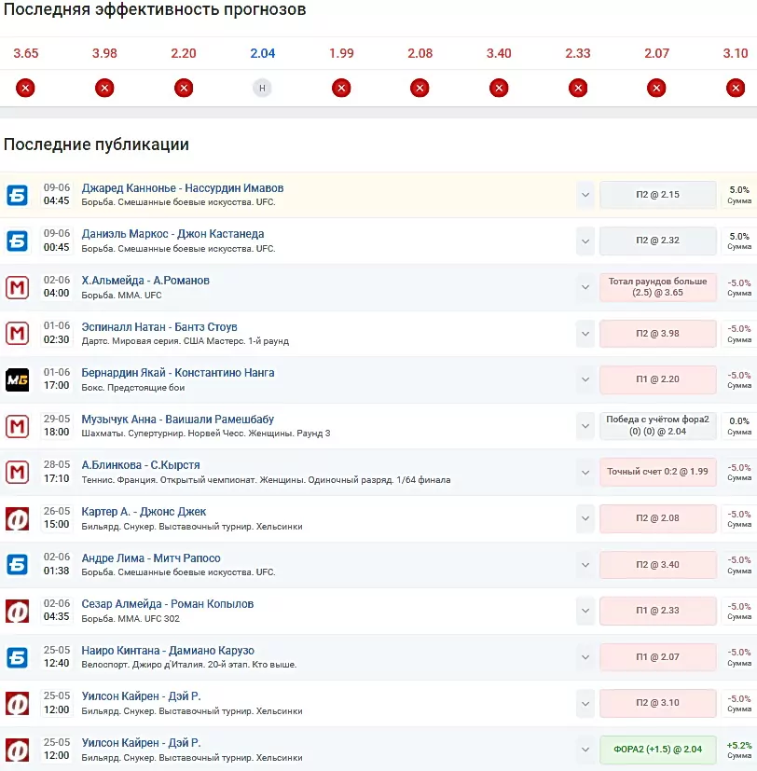Open the Картер А. - Джонс Джек link
The image size is (757, 771).
tap(144, 512)
